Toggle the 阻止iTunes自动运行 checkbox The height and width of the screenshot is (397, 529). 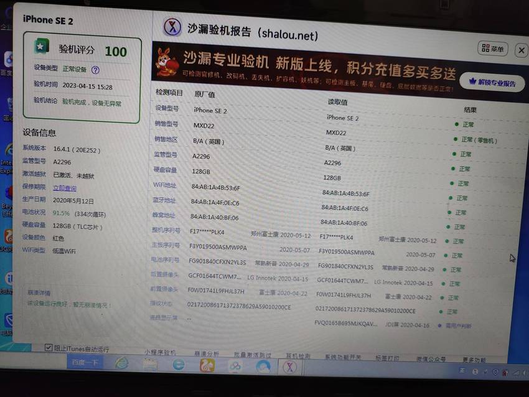coord(49,347)
